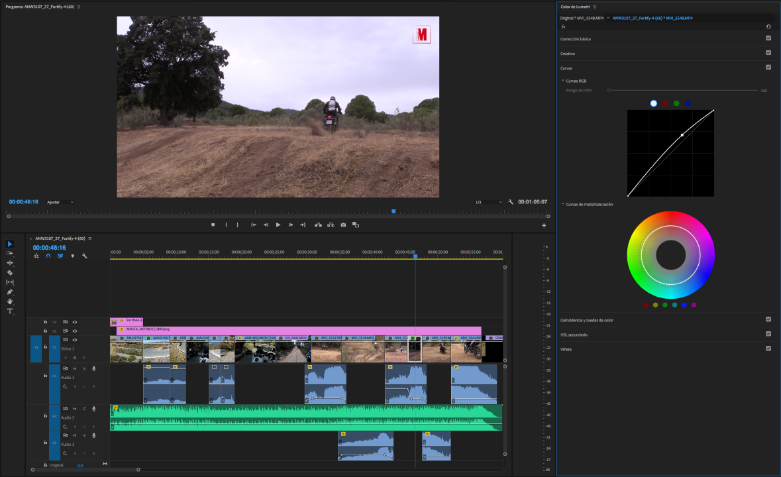Toggle timeline Snap magnet icon
This screenshot has height=477, width=781.
point(48,256)
